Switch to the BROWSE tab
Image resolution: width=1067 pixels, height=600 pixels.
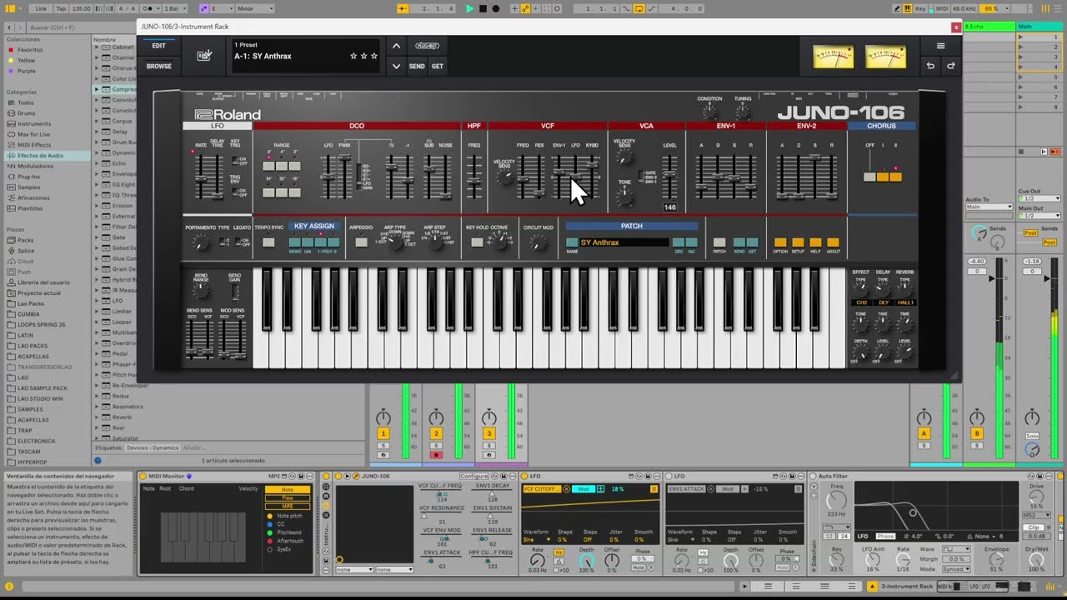[x=158, y=66]
